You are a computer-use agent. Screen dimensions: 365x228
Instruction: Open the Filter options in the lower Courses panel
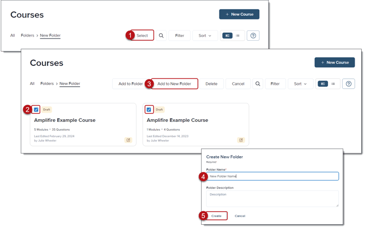pyautogui.click(x=275, y=84)
